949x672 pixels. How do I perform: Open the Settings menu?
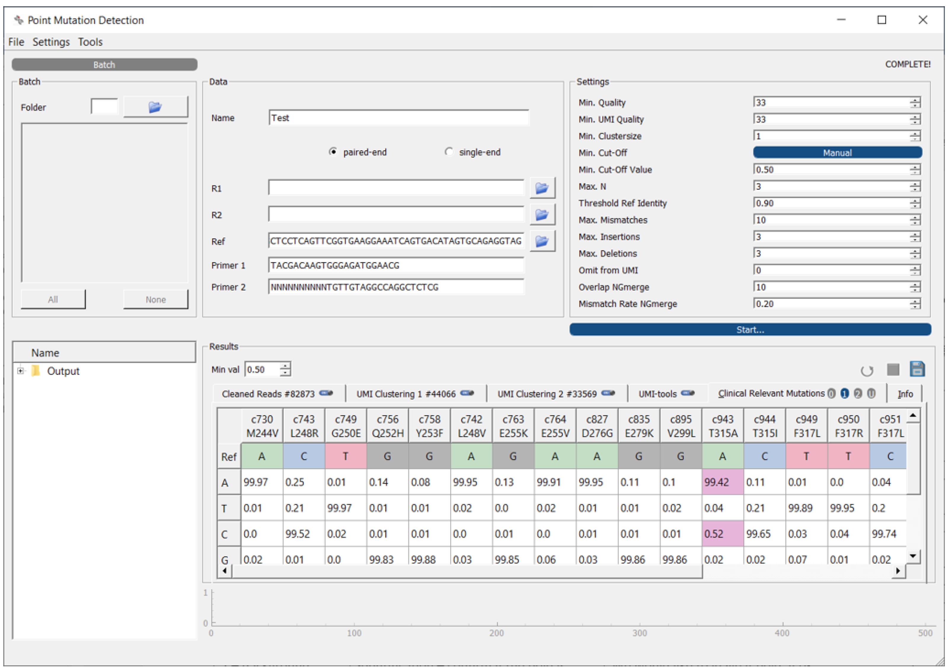point(51,42)
